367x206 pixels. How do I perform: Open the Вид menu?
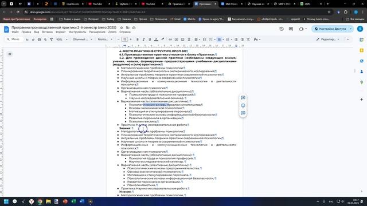[37, 32]
